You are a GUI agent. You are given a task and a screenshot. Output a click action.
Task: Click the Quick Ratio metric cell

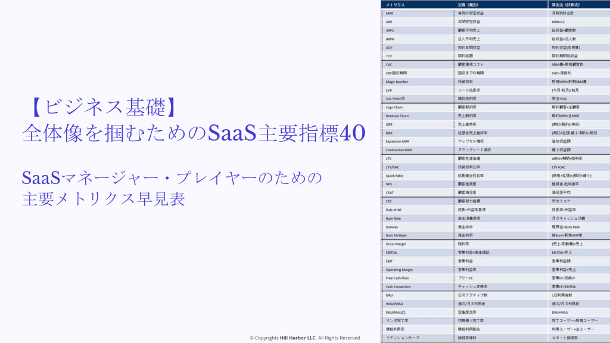tap(394, 176)
